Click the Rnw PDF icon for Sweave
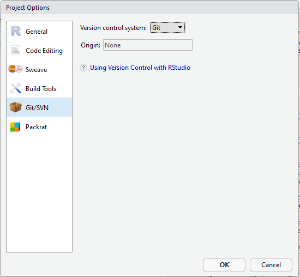The width and height of the screenshot is (300, 277). click(15, 69)
